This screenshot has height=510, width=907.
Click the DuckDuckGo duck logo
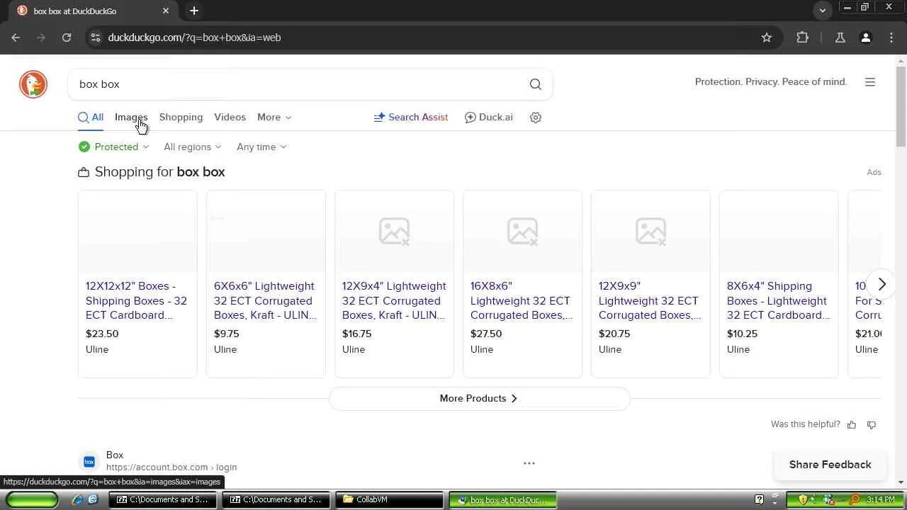tap(33, 84)
